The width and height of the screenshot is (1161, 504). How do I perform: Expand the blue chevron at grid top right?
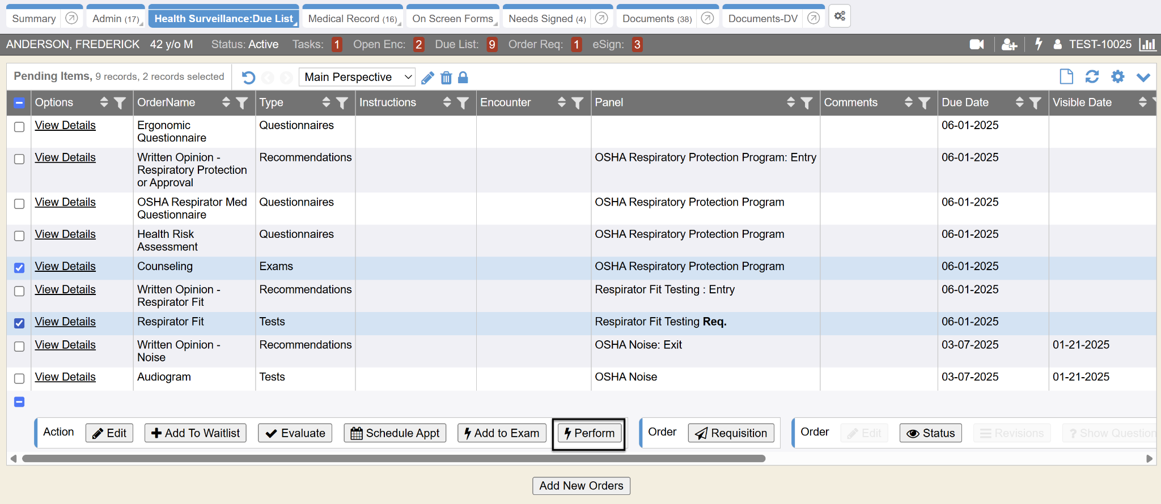(1143, 77)
